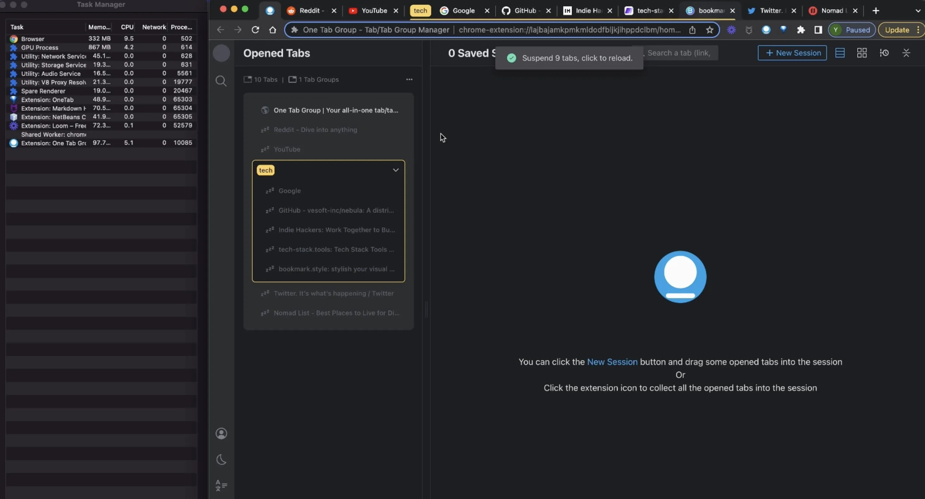Unpause the Y extension marked Paused

click(852, 30)
